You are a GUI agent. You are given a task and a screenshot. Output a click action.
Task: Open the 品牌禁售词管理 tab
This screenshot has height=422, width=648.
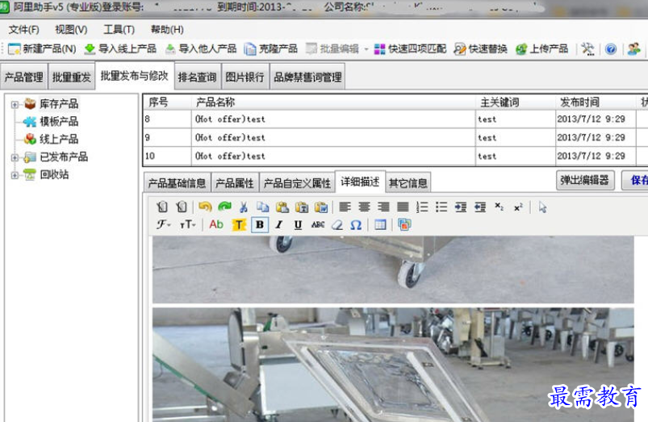(x=307, y=77)
